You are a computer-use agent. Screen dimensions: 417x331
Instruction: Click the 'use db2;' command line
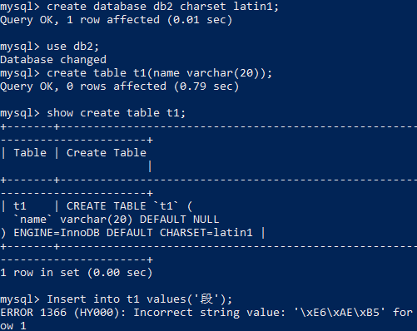click(x=72, y=47)
